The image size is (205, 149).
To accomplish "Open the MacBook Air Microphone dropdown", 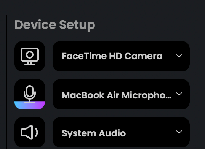I will [x=121, y=94].
